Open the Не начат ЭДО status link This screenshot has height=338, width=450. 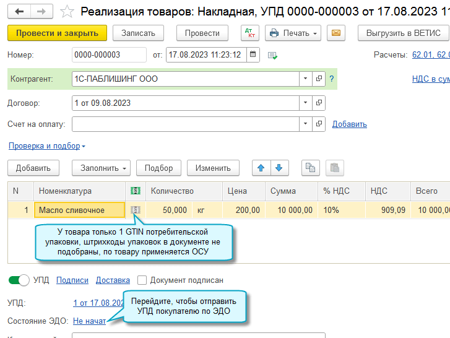click(89, 321)
